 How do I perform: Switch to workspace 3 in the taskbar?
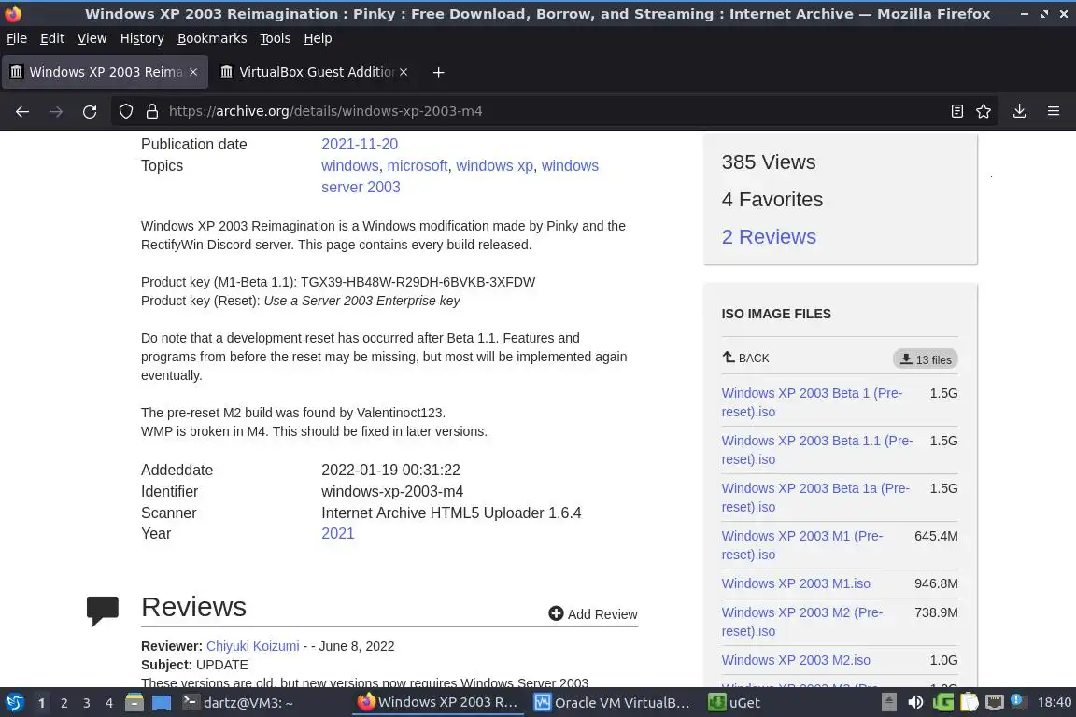87,703
